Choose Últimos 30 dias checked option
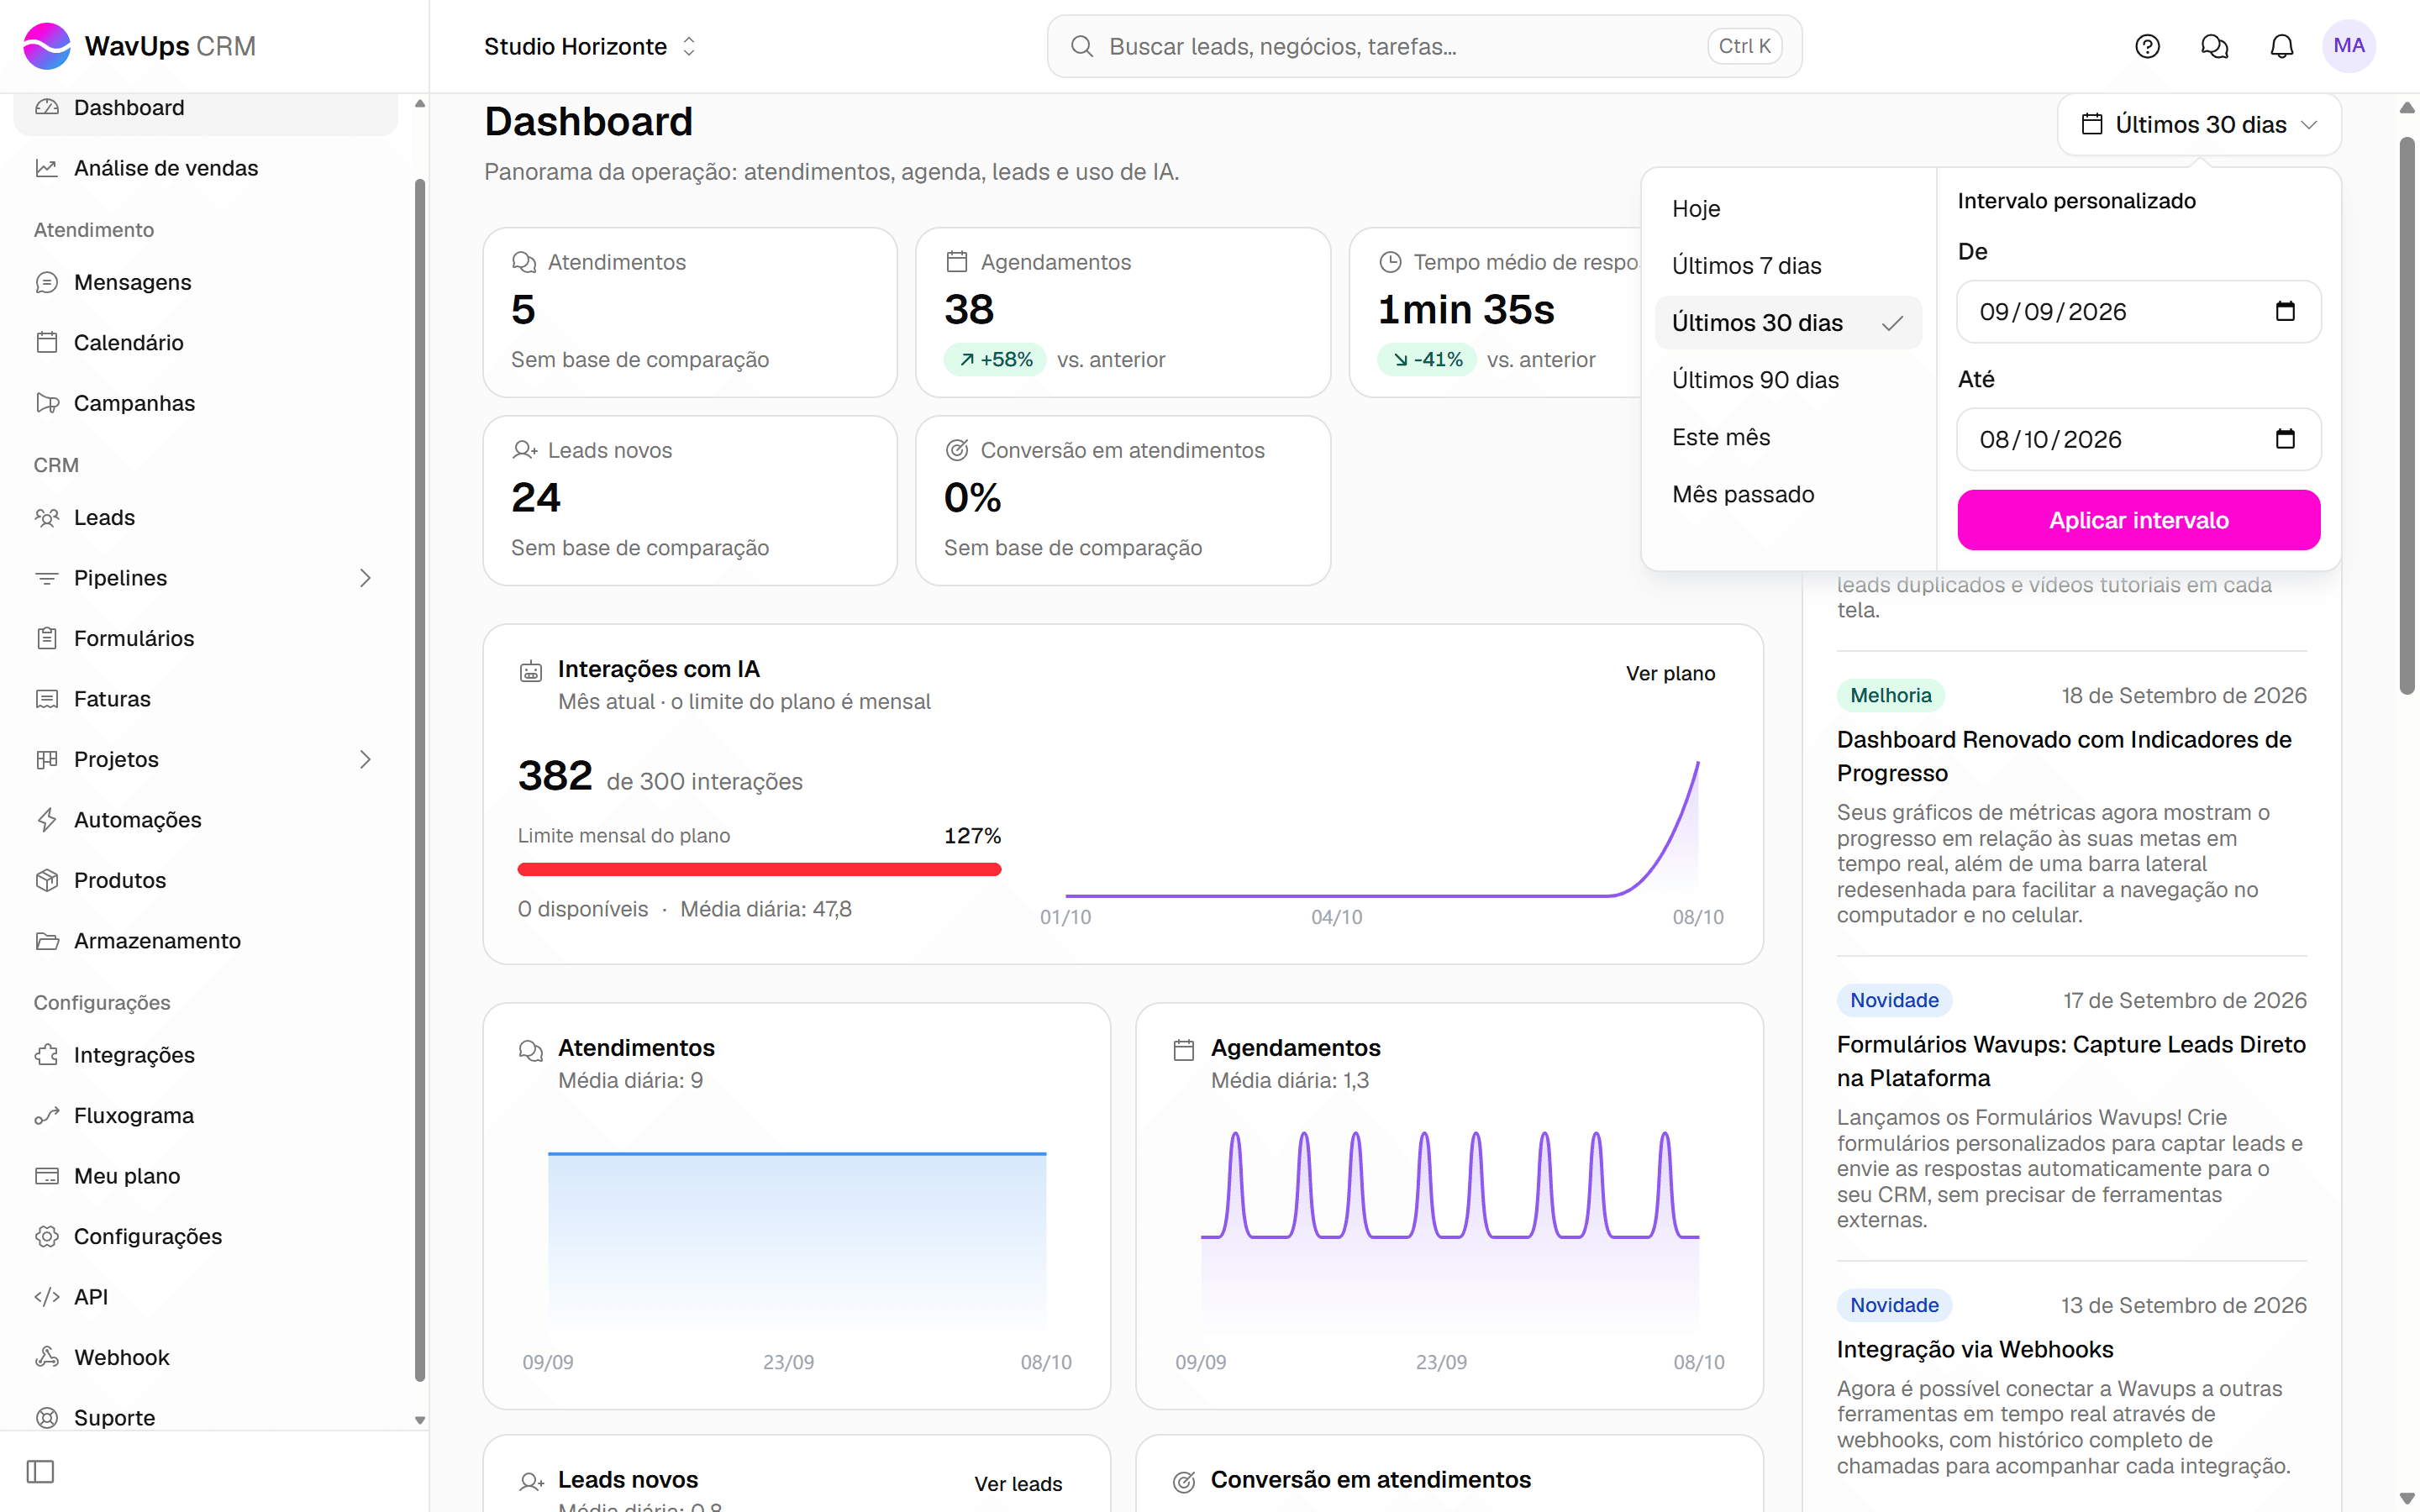The width and height of the screenshot is (2420, 1512). point(1788,322)
